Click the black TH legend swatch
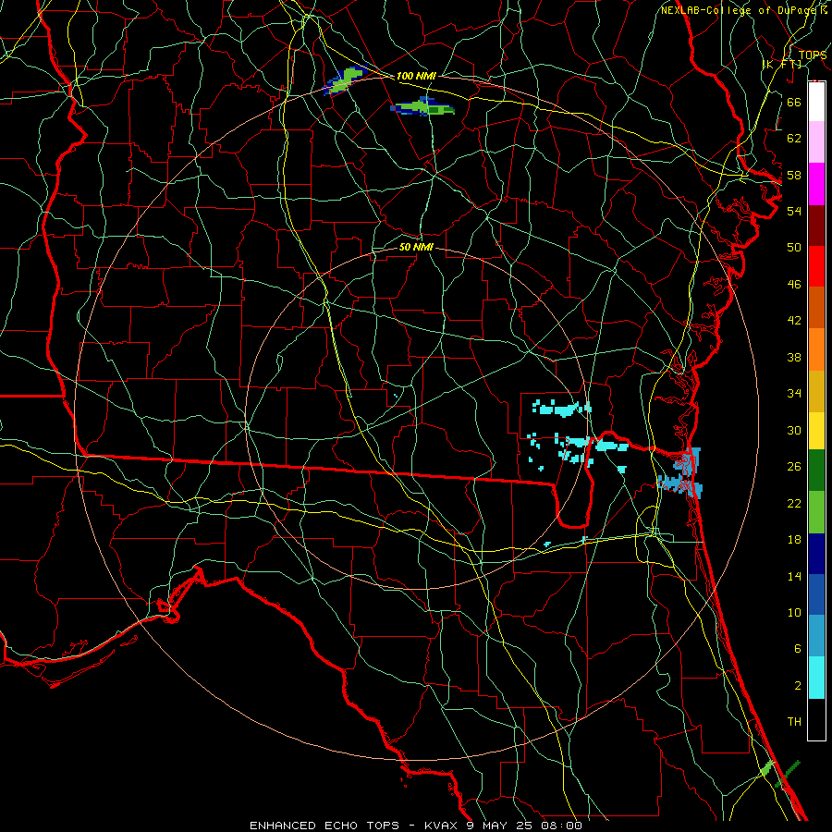Viewport: 832px width, 832px height. (x=816, y=719)
